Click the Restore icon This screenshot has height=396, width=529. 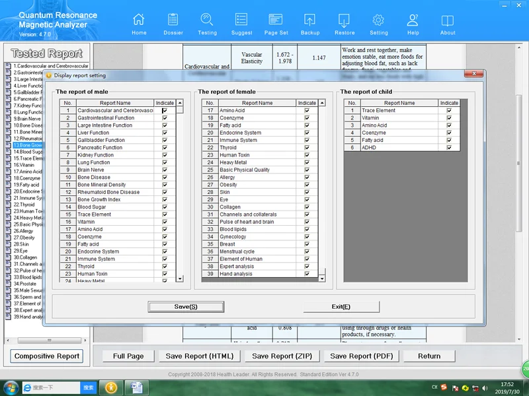click(x=345, y=20)
